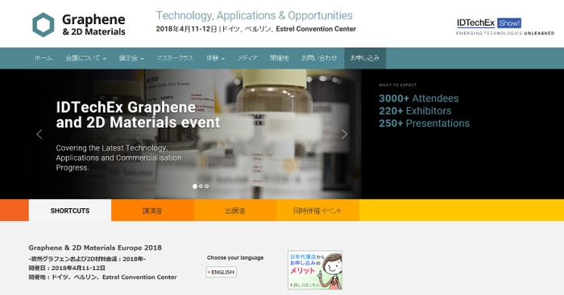Advance carousel with right arrow
564x295 pixels.
[344, 134]
